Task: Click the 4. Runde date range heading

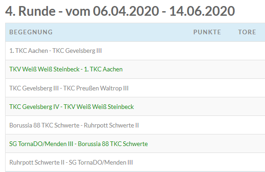Action: click(120, 11)
